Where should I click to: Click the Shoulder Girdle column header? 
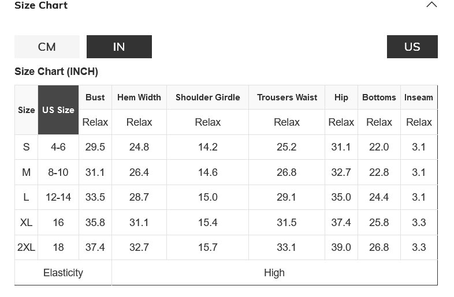pyautogui.click(x=207, y=97)
